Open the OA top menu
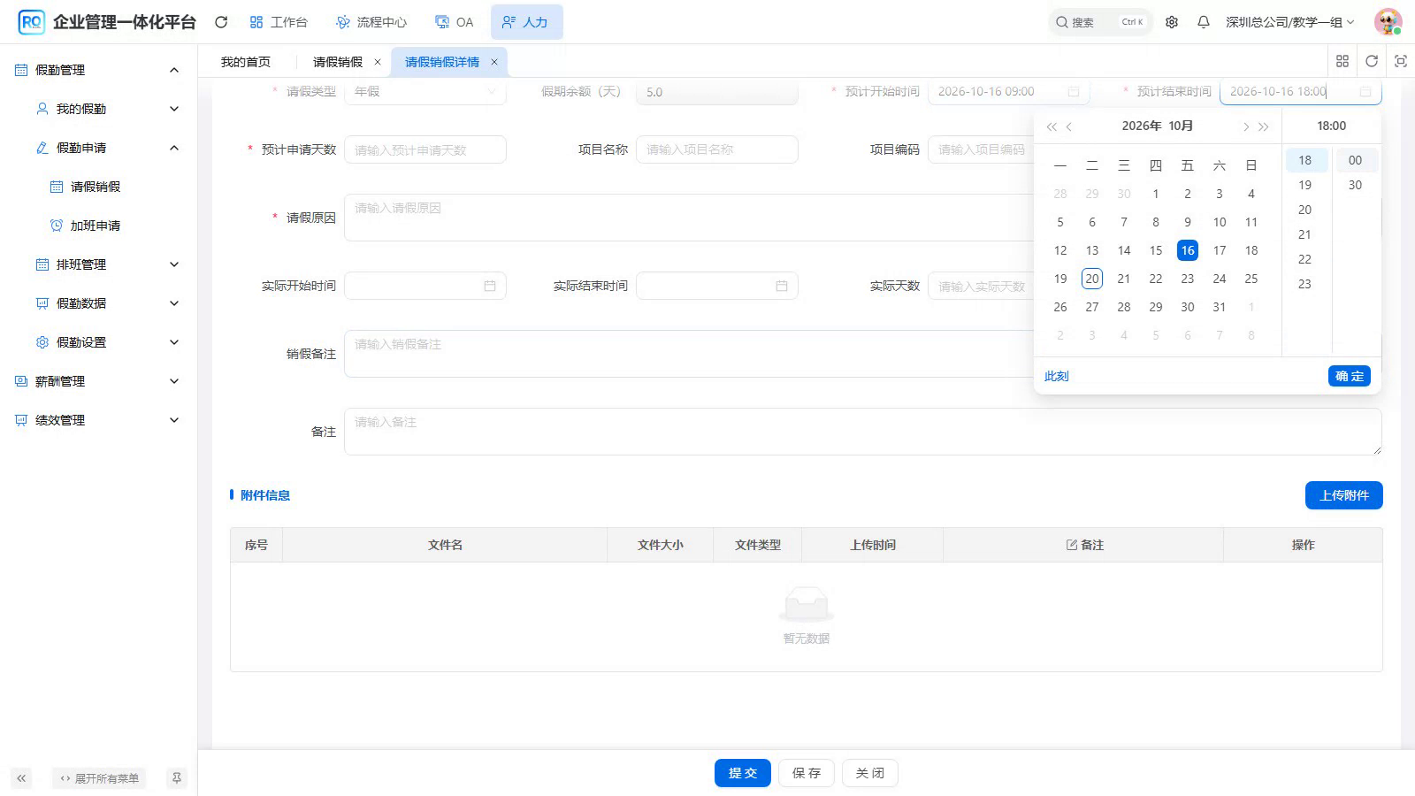 click(455, 22)
